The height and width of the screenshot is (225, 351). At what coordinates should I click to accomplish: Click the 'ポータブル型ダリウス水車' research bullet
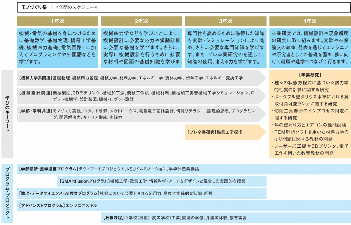310,100
